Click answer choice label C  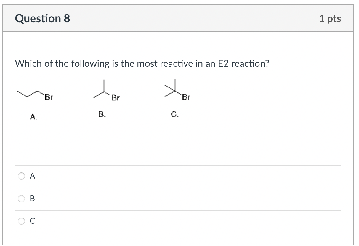point(32,221)
